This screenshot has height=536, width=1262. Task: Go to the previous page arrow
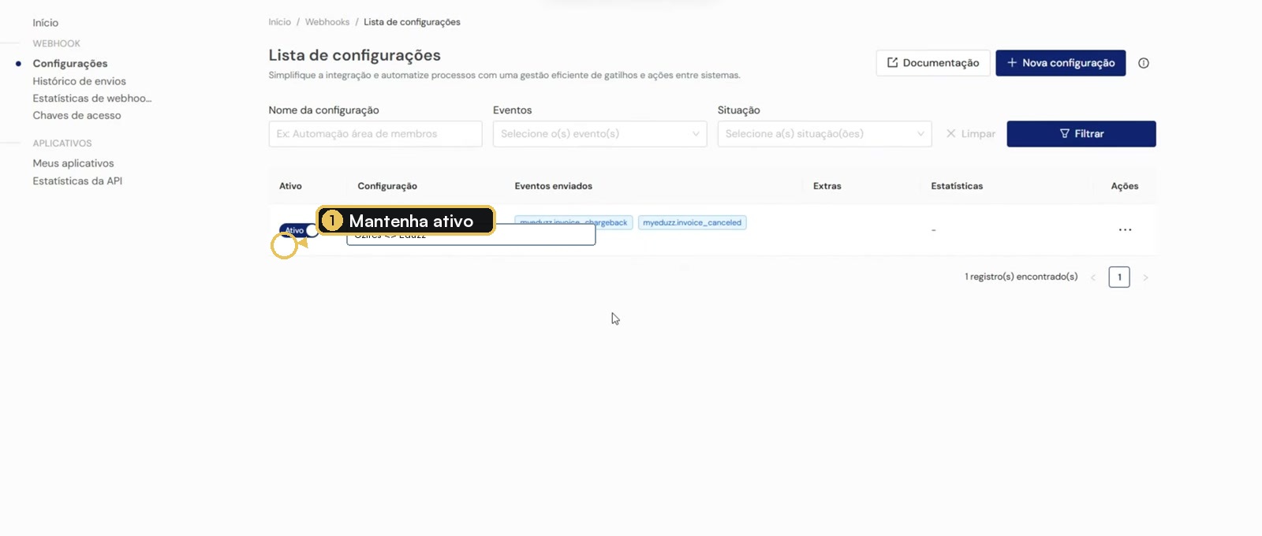tap(1093, 277)
